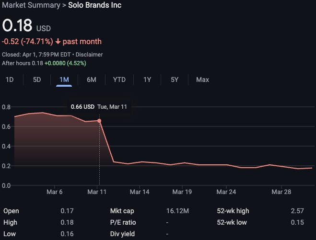Click the 52-wk high label

(x=233, y=211)
